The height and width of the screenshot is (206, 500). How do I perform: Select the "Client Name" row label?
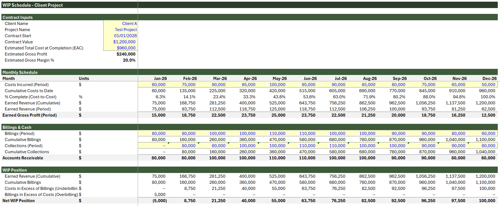(16, 24)
